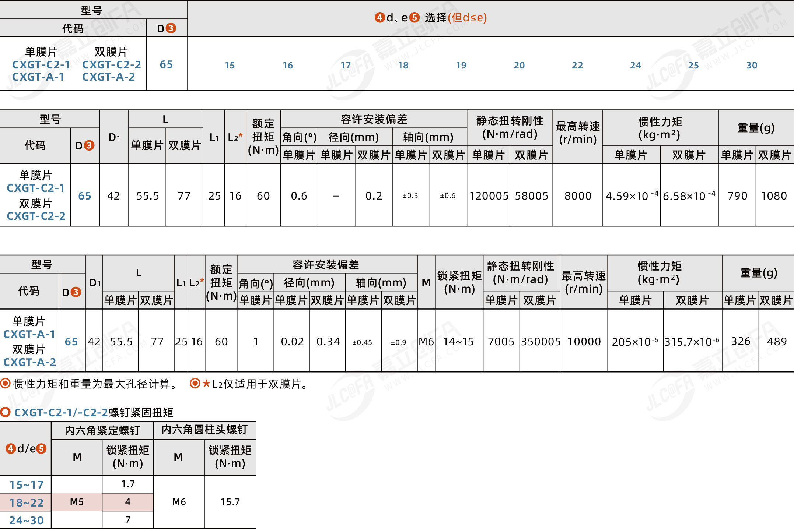The height and width of the screenshot is (529, 794).
Task: Click axial tolerance ±0.6
Action: tap(448, 196)
